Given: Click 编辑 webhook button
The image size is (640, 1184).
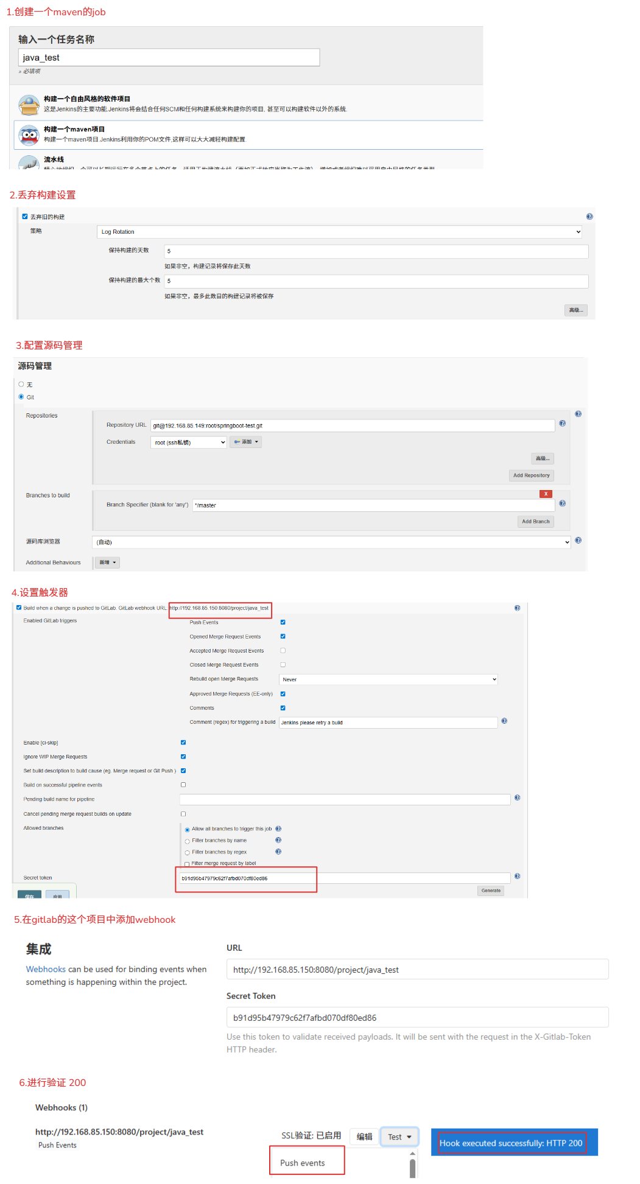Looking at the screenshot, I should pos(364,1137).
